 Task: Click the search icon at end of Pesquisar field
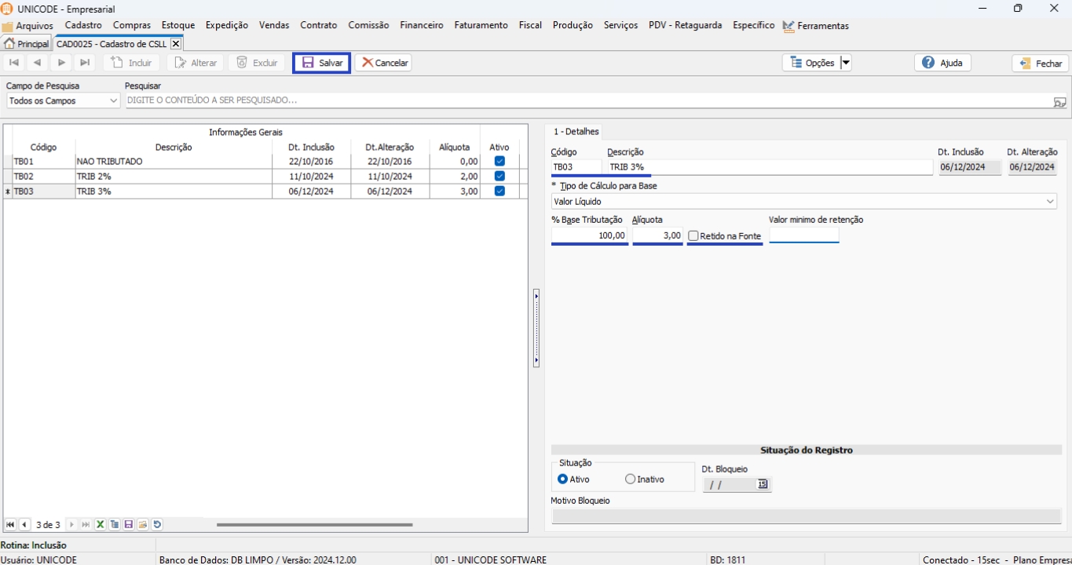click(x=1059, y=101)
